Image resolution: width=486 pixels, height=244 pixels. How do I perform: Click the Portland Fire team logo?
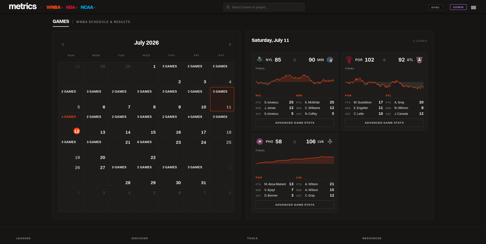coord(349,60)
